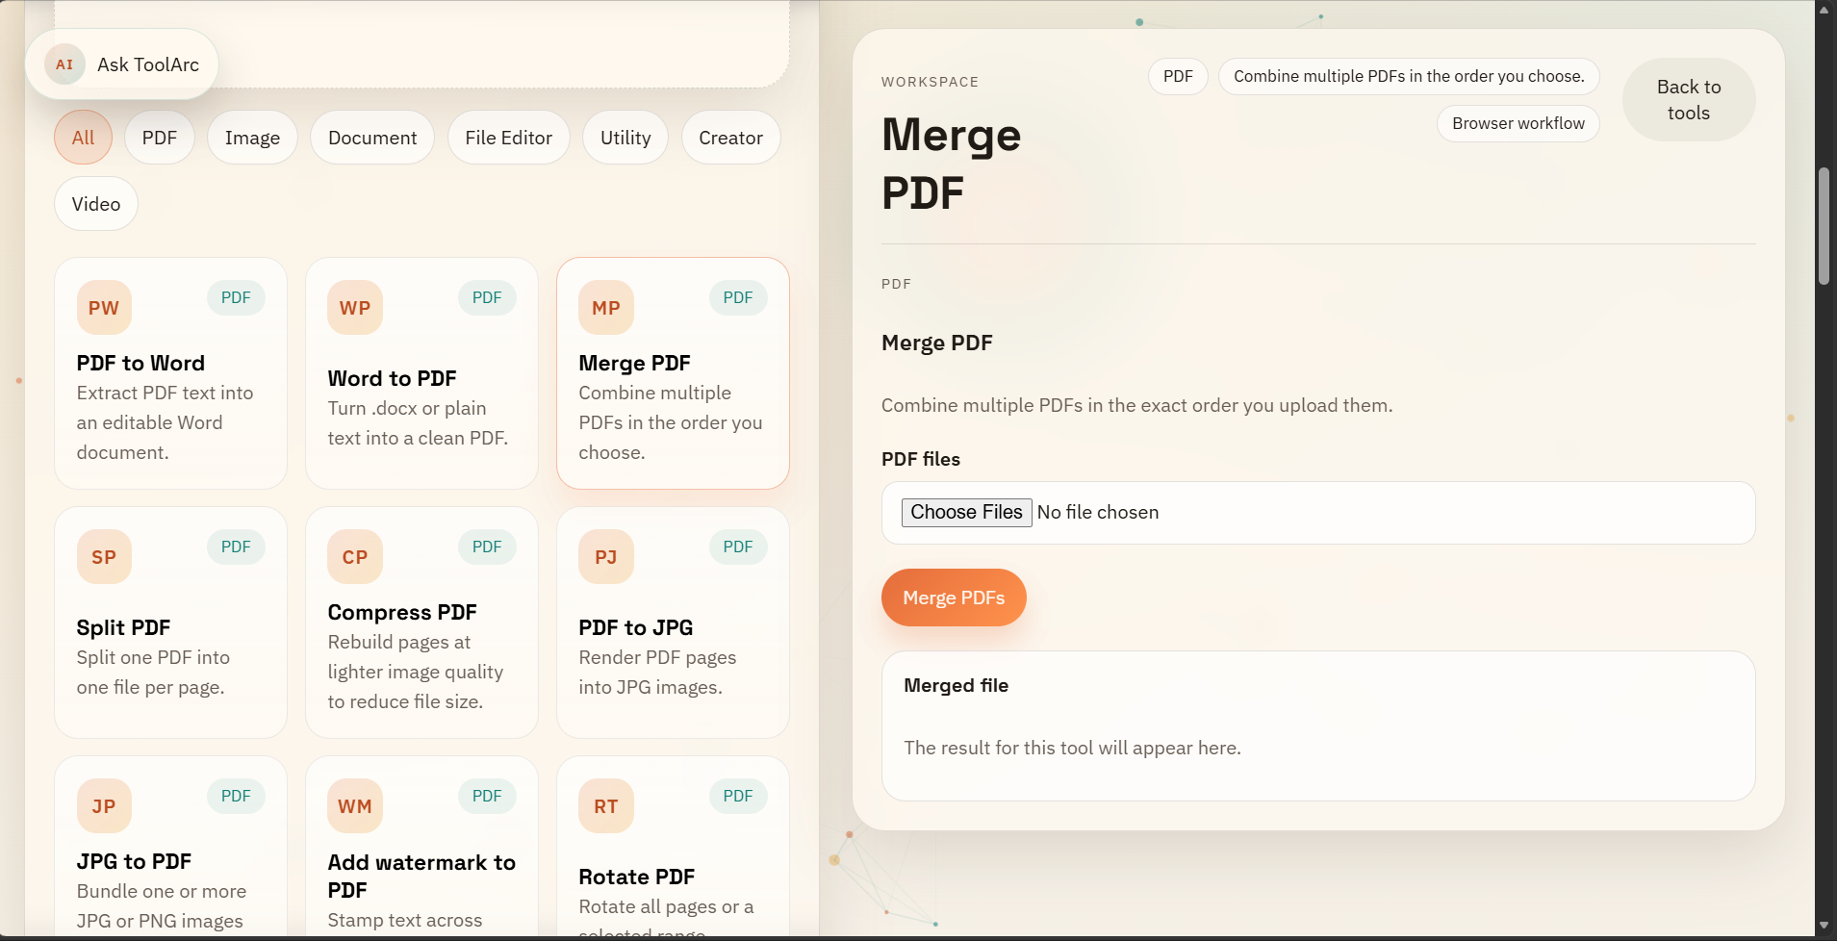Open the JPG to PDF tool title
1837x941 pixels.
pyautogui.click(x=134, y=861)
